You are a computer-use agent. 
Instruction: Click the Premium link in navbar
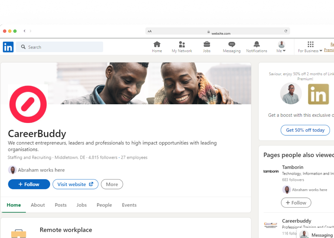tap(329, 50)
